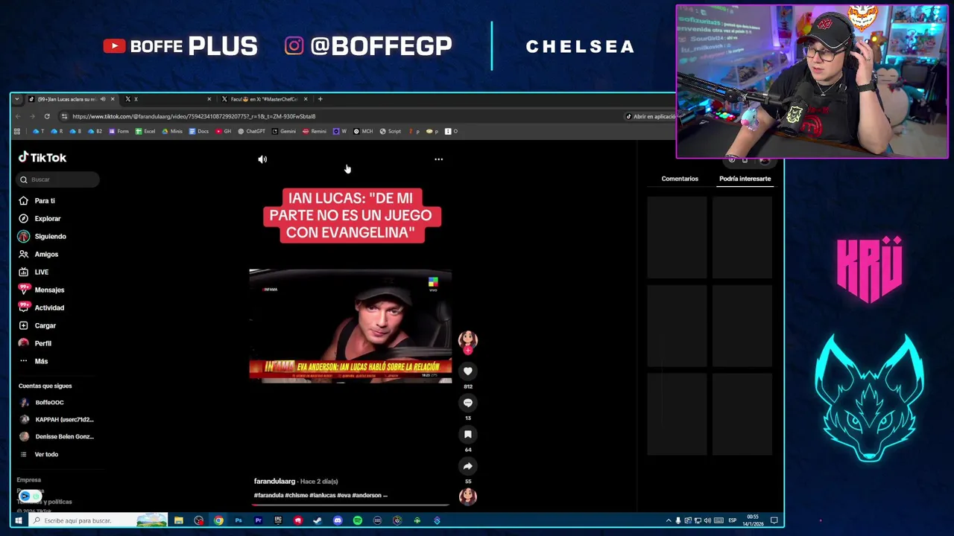Open Spotify from the taskbar
Image resolution: width=954 pixels, height=536 pixels.
[358, 520]
